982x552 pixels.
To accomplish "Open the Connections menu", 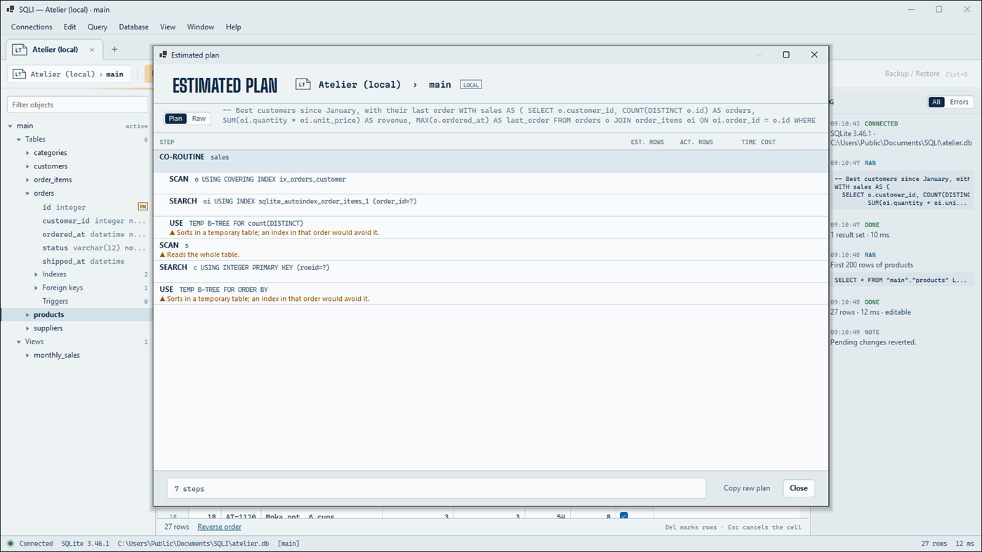I will tap(32, 27).
